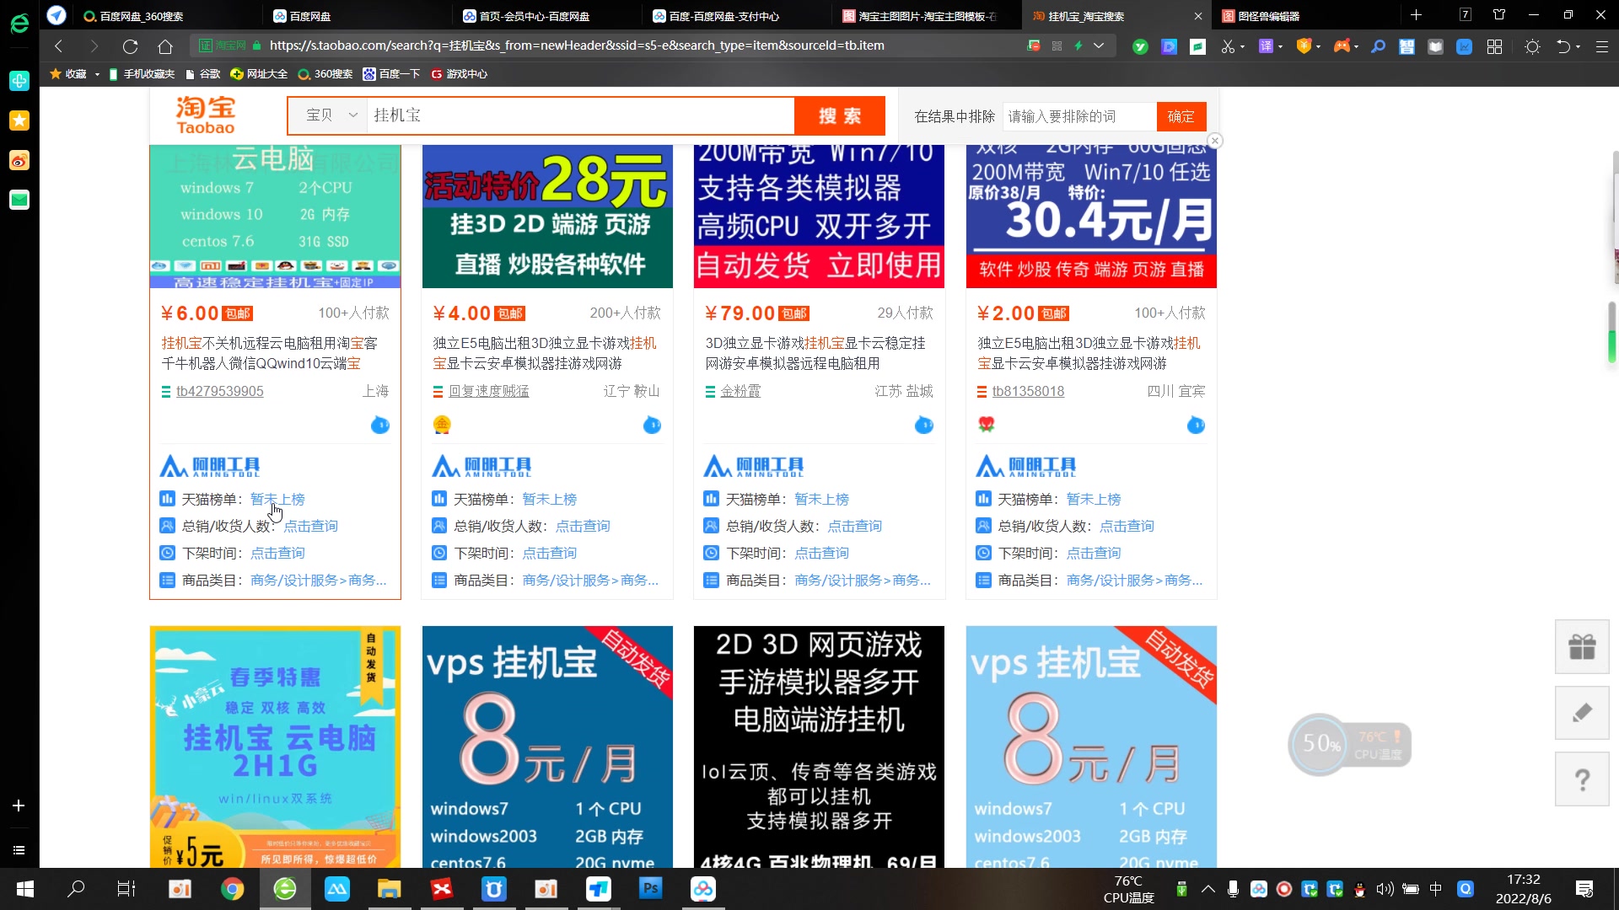Open the 春季特惠 挂机宝 thumbnail
This screenshot has width=1619, height=910.
tap(275, 747)
